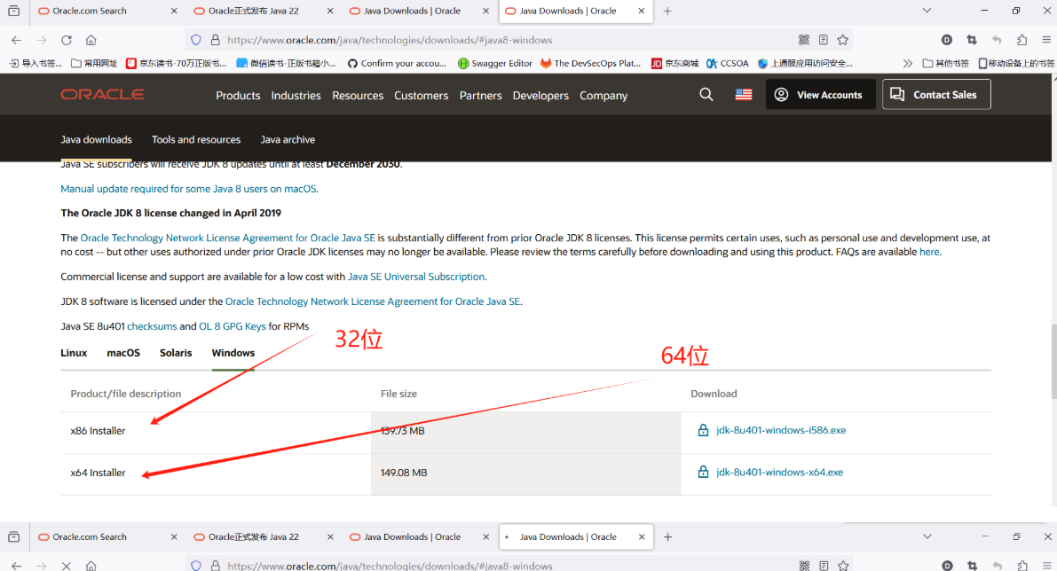The image size is (1057, 571).
Task: Open the Company menu
Action: [x=603, y=96]
